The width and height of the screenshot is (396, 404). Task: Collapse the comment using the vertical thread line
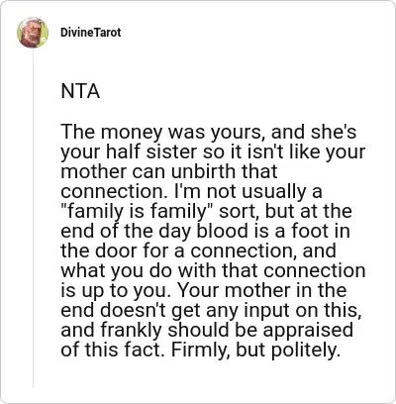(x=33, y=218)
